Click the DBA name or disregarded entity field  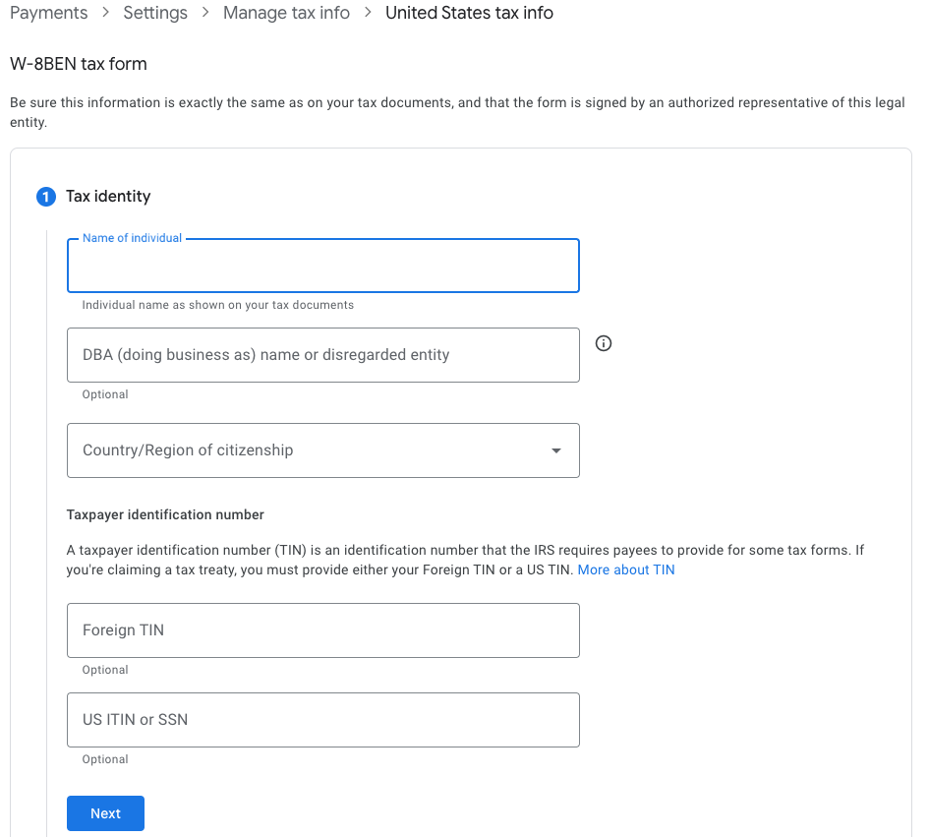323,355
